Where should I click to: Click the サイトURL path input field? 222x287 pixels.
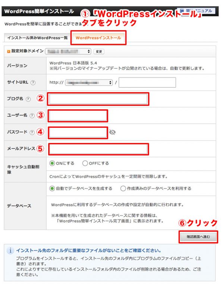click(x=147, y=82)
